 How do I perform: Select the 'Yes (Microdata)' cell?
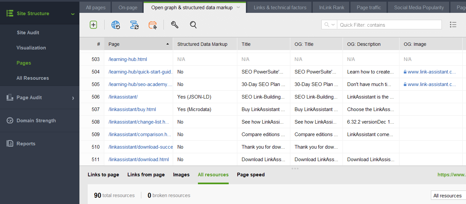pyautogui.click(x=205, y=109)
